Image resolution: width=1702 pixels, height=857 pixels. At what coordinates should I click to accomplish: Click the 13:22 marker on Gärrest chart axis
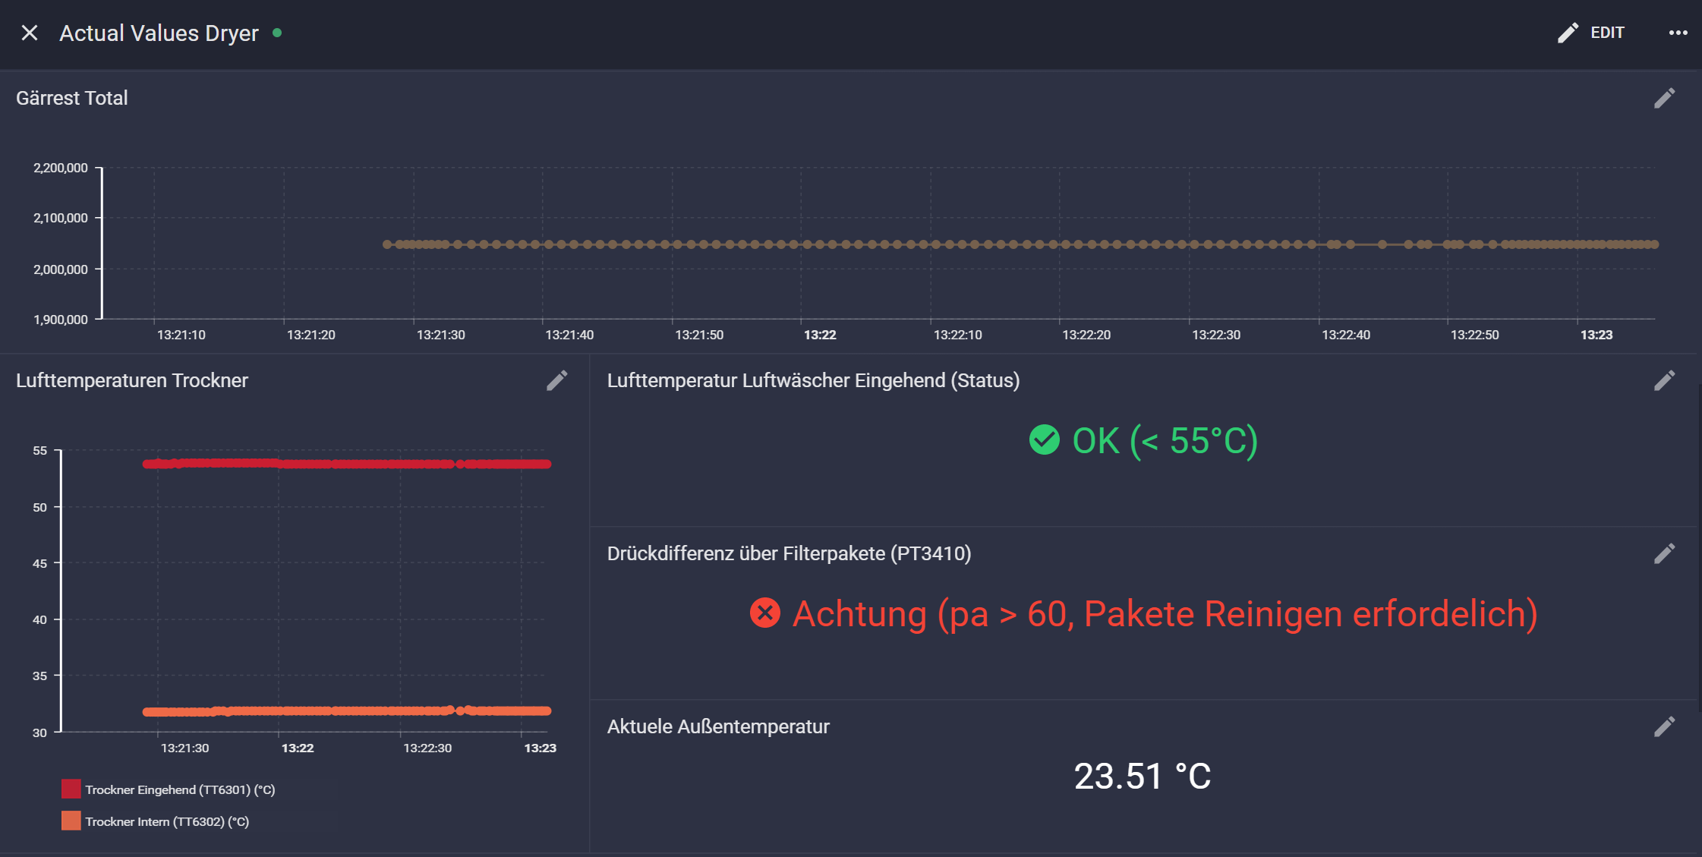(819, 335)
